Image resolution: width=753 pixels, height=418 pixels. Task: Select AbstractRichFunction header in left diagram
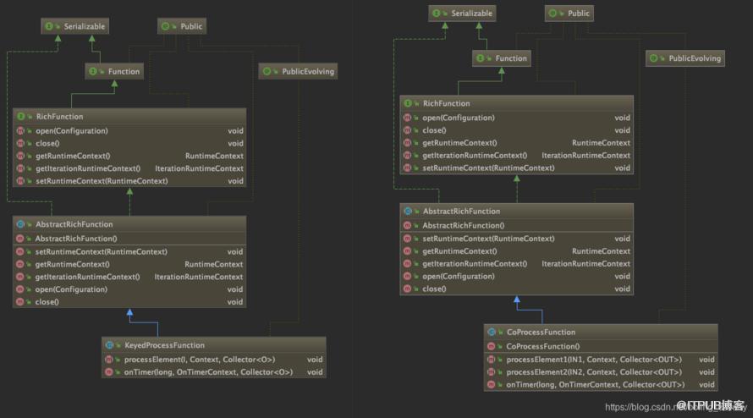[x=129, y=224]
